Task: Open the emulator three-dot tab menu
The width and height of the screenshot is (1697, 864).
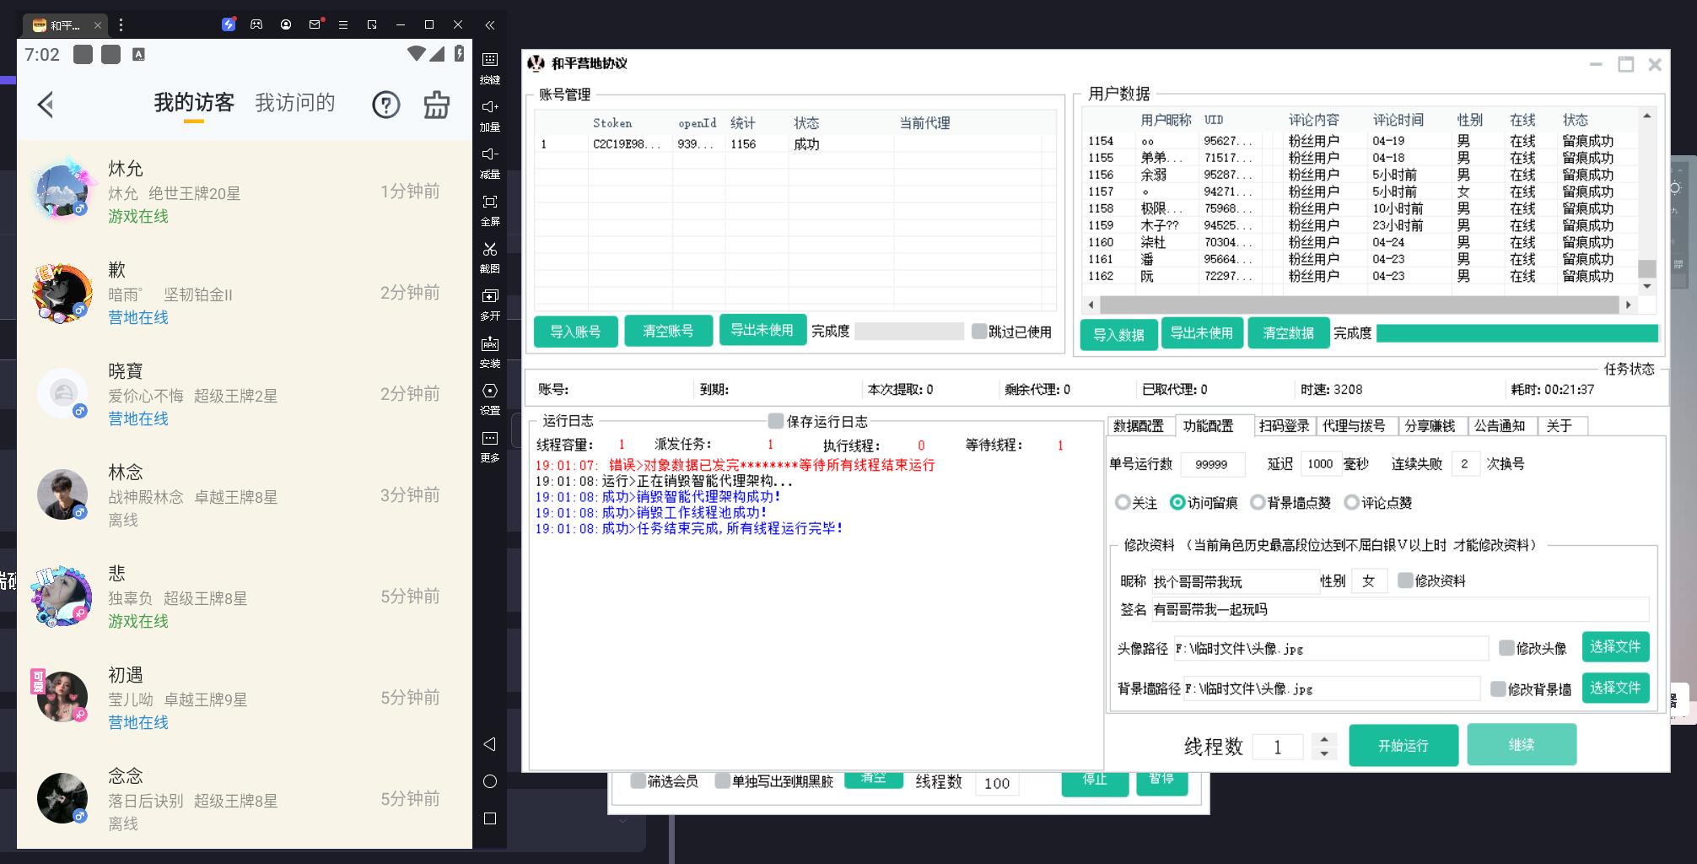Action: [x=121, y=24]
